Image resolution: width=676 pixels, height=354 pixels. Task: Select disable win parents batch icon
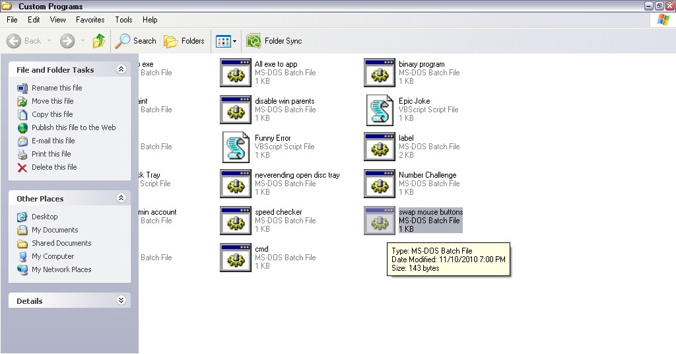tap(236, 110)
